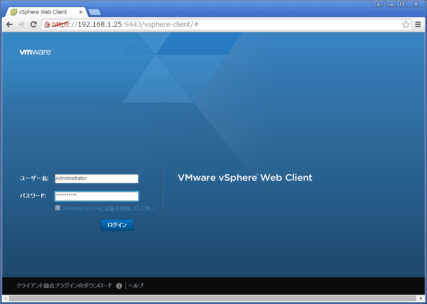
Task: Click the info icon beside plugin download
Action: pyautogui.click(x=119, y=286)
